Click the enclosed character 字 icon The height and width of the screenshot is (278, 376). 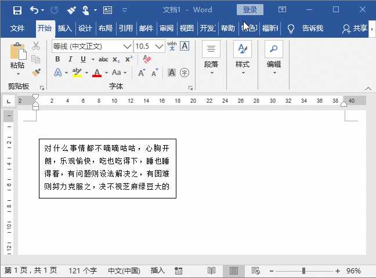[185, 73]
